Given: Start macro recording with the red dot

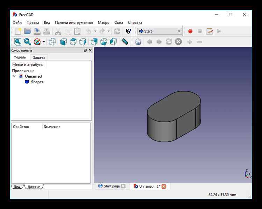Looking at the screenshot, I should 190,31.
